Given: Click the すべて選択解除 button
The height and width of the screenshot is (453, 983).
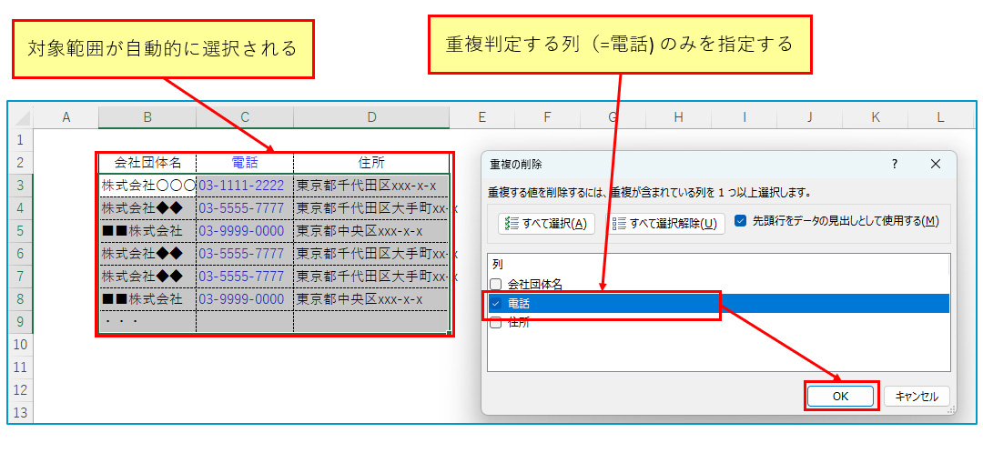Looking at the screenshot, I should click(x=665, y=223).
